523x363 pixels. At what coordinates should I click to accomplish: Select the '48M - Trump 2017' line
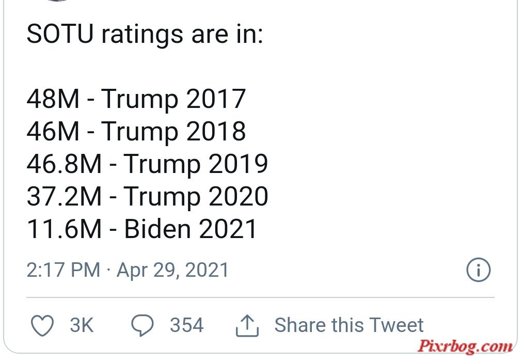pyautogui.click(x=136, y=99)
